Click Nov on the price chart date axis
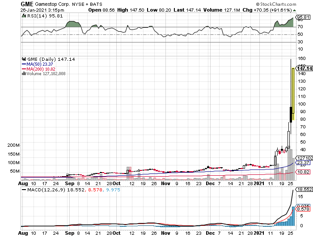313x237 pixels. pyautogui.click(x=166, y=183)
